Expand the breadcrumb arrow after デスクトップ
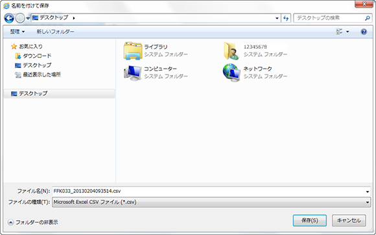The height and width of the screenshot is (235, 376). [74, 18]
